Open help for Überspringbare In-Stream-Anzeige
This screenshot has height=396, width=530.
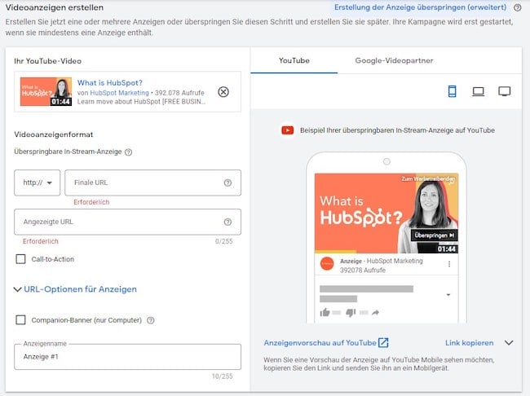[x=129, y=152]
